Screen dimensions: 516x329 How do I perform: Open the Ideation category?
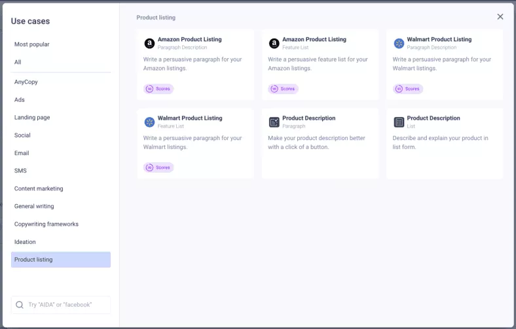[61, 241]
